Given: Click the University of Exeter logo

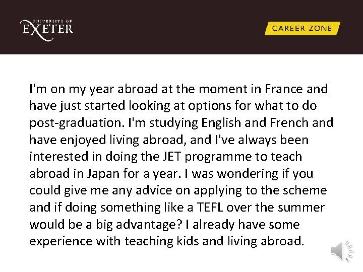Looking at the screenshot, I should (x=46, y=28).
